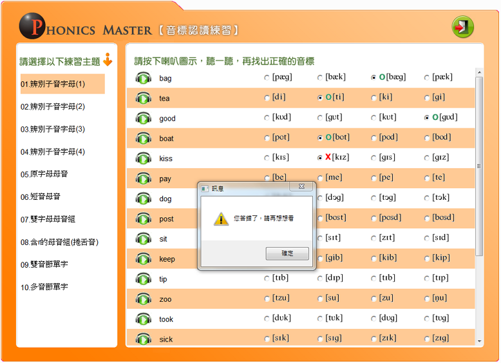Select [bæk] option for bag
Screen dimensions: 501x363
click(x=320, y=77)
